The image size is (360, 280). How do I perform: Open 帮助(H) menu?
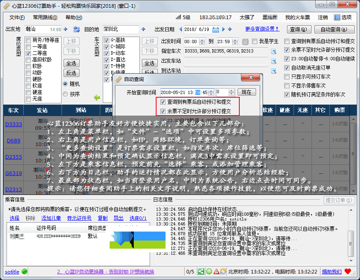tap(74, 17)
